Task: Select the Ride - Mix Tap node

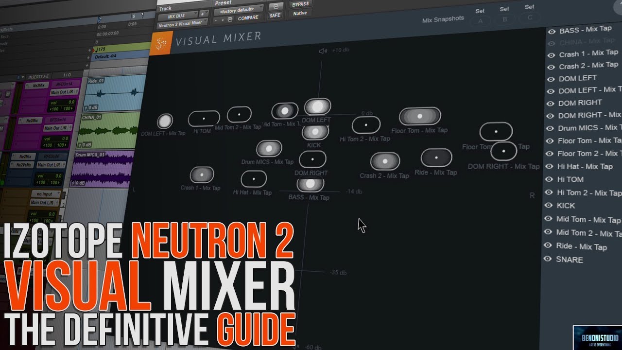Action: pos(436,157)
